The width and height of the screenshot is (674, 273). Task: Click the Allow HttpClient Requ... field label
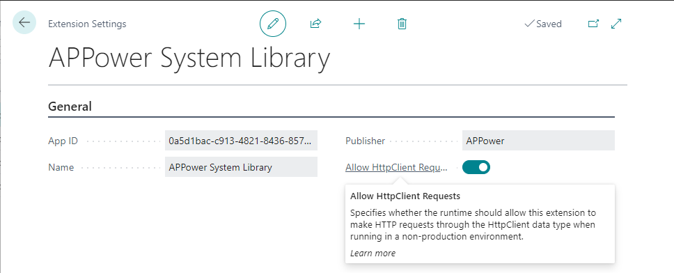coord(396,167)
